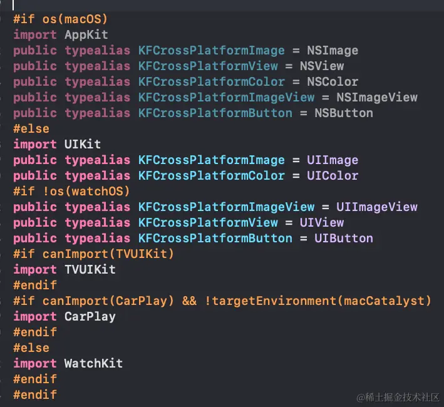The image size is (444, 407).
Task: Click the NSButton type name
Action: 343,113
